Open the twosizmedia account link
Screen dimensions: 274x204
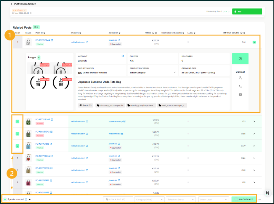[116, 134]
